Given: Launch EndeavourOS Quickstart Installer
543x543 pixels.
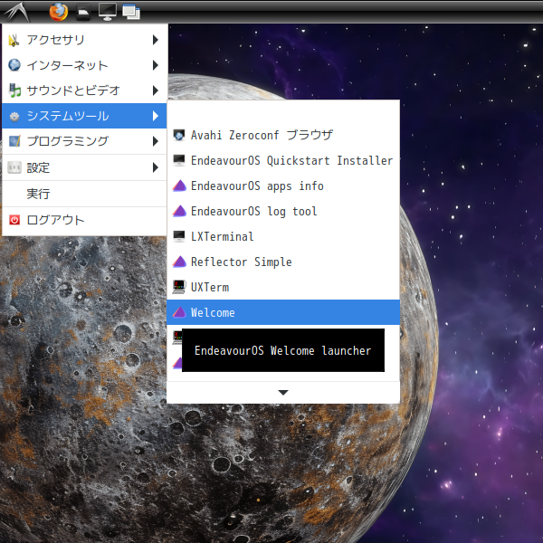Looking at the screenshot, I should [283, 160].
